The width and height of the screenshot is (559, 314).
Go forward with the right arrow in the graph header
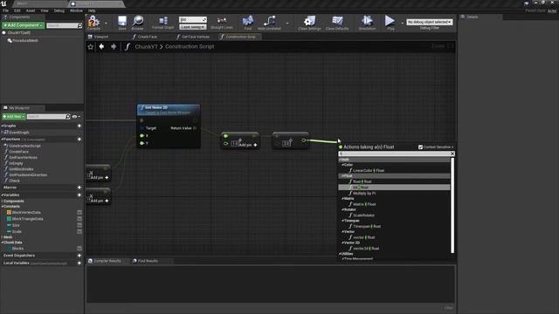114,46
